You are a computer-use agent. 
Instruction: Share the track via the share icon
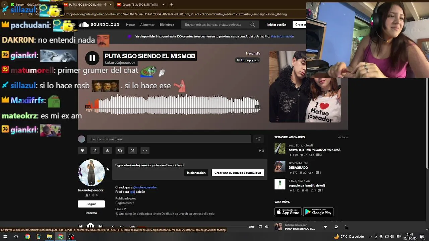(107, 151)
